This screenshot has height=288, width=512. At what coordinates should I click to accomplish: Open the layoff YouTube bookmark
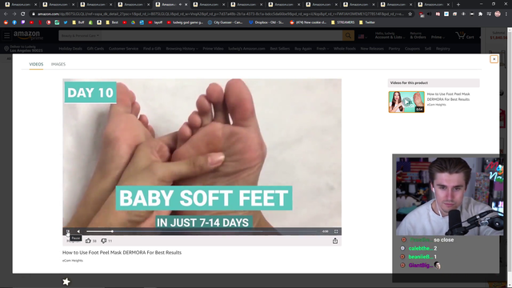[155, 22]
